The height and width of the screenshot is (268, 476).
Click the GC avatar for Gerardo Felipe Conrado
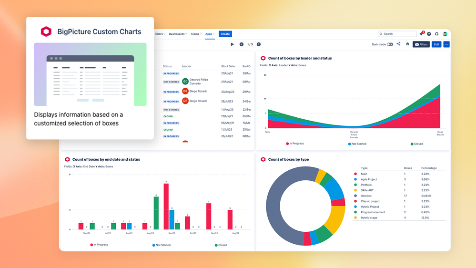click(185, 82)
